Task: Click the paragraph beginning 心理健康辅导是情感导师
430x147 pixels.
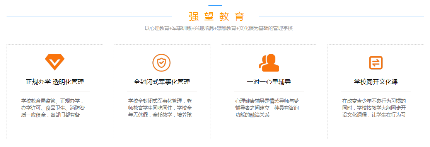Action: (267, 108)
